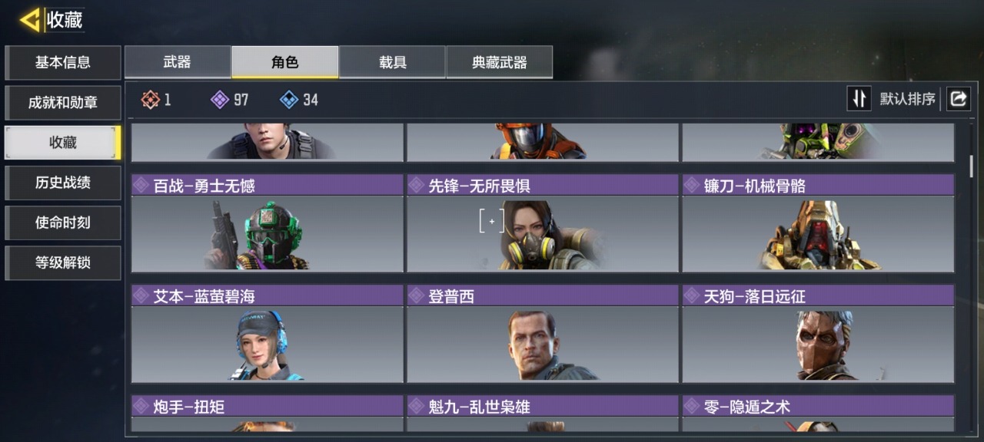
Task: Click the purple epic rarity icon showing 97
Action: pyautogui.click(x=220, y=100)
